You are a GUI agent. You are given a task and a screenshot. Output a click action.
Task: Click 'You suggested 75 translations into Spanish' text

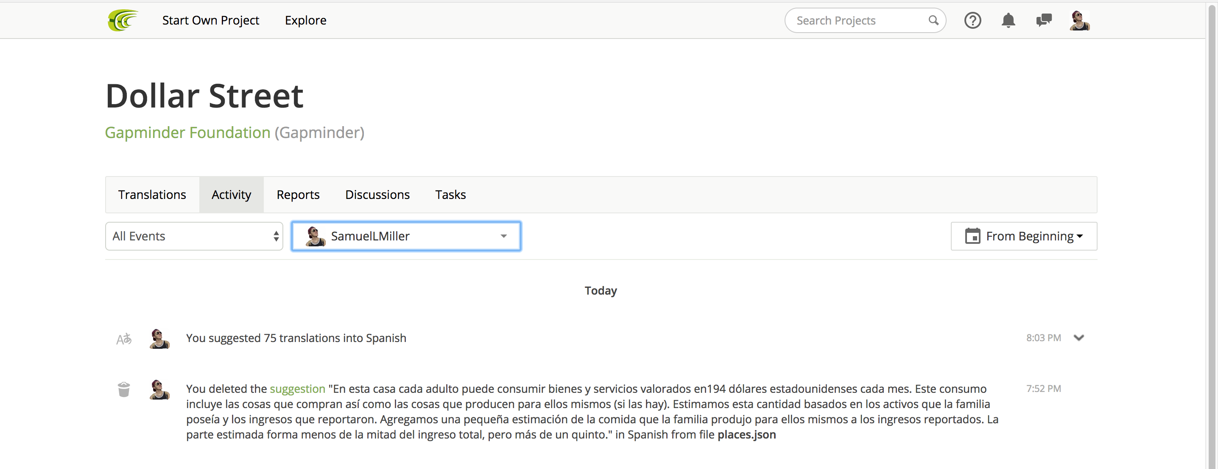(296, 338)
